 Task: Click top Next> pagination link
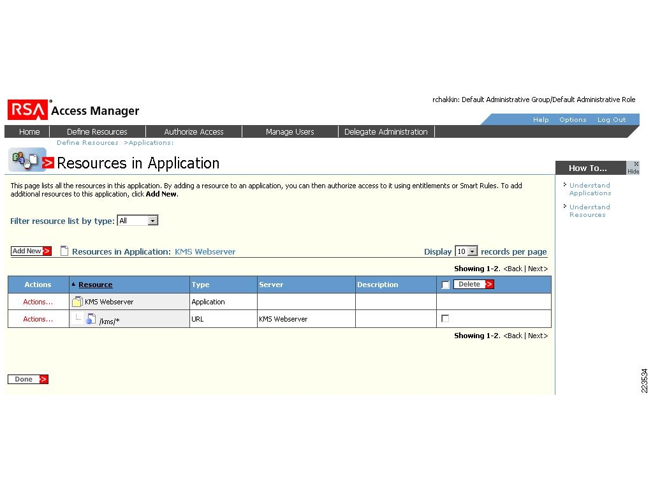(x=538, y=269)
